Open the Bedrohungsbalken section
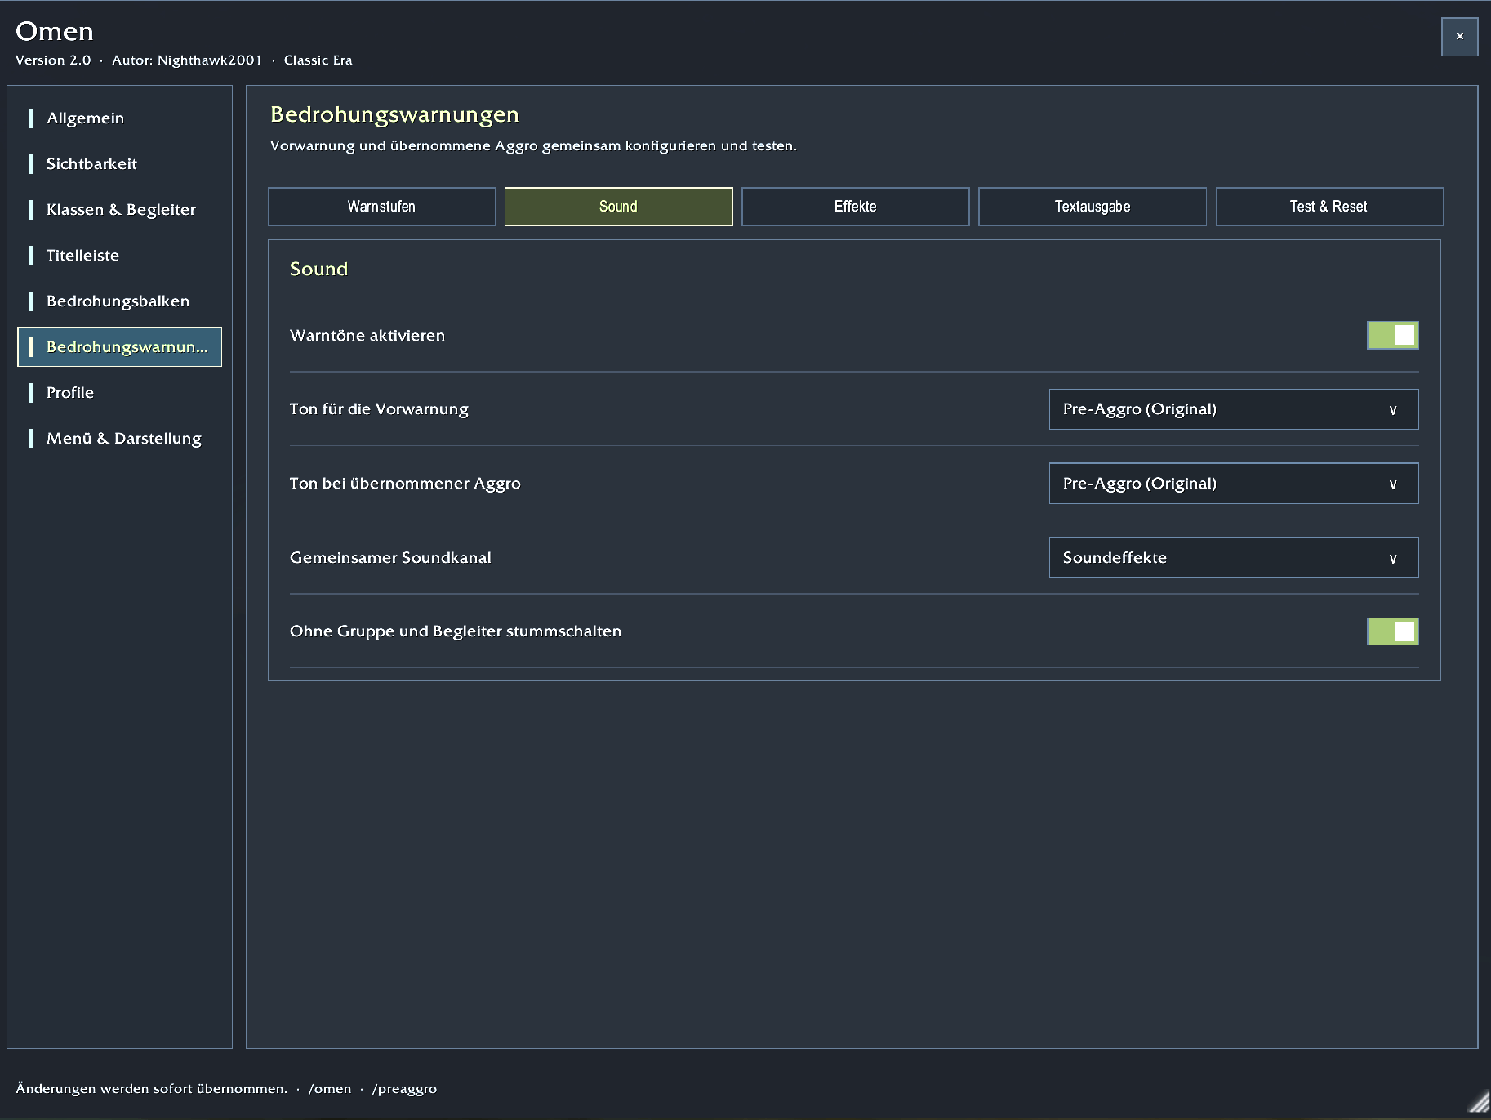 click(x=119, y=301)
